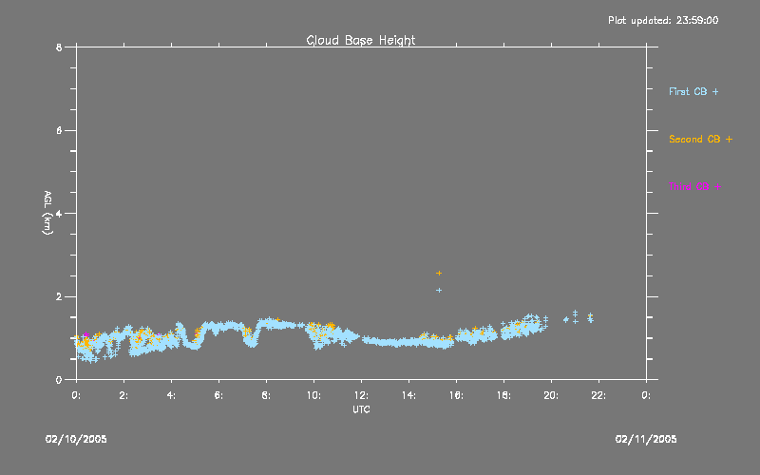Viewport: 760px width, 475px height.
Task: Click the x-axis tick label '22:'
Action: [x=598, y=395]
